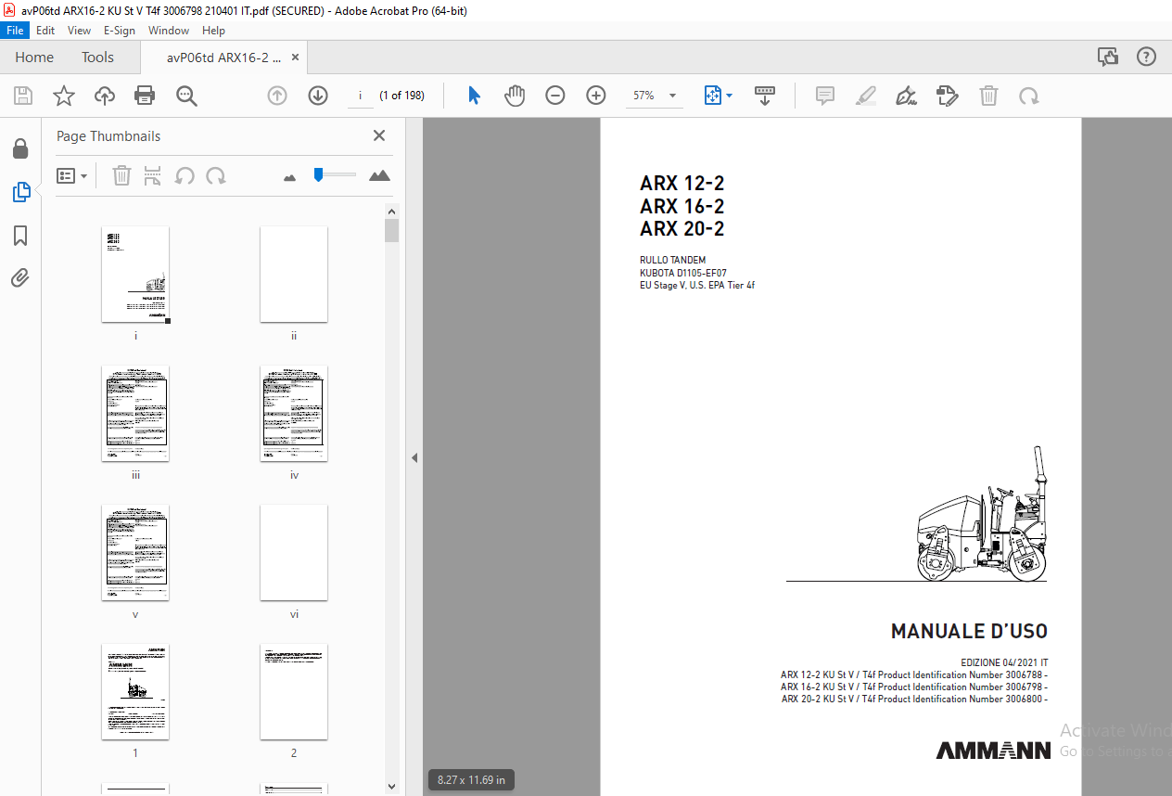Rotate thumbnails clockwise

(216, 175)
